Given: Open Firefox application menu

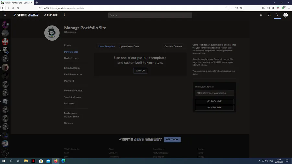Looking at the screenshot, I should pos(289,8).
